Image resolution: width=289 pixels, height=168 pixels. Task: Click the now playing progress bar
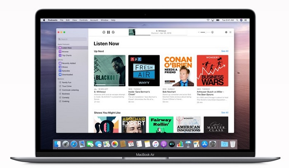(161, 35)
